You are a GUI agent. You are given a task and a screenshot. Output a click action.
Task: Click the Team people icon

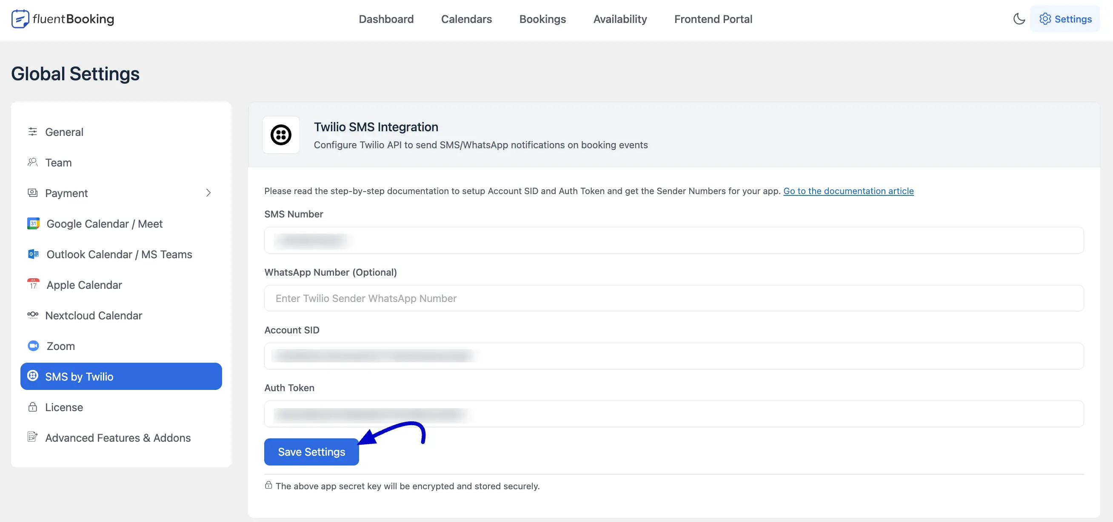tap(32, 162)
